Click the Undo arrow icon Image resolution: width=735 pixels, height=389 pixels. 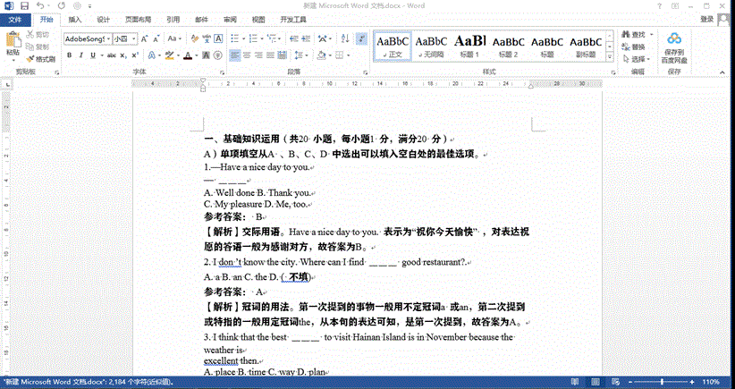pyautogui.click(x=39, y=5)
